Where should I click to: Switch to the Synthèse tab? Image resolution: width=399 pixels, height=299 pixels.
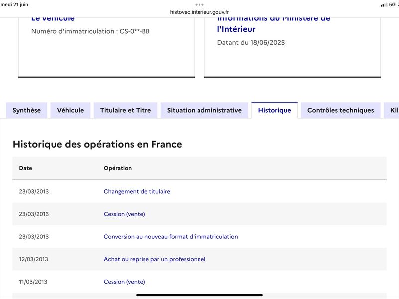[27, 110]
